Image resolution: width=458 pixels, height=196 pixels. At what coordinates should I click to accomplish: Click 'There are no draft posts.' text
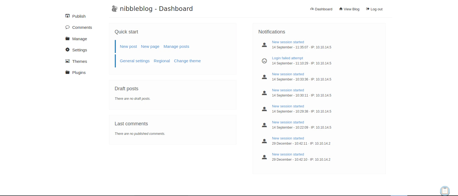coord(132,99)
